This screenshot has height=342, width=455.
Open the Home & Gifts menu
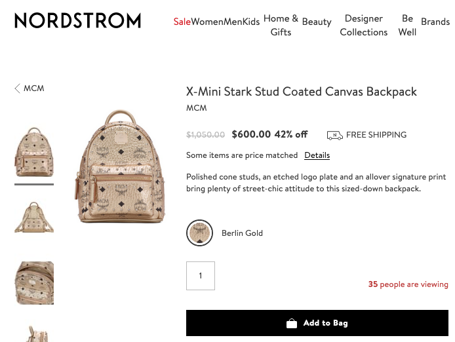pyautogui.click(x=281, y=25)
